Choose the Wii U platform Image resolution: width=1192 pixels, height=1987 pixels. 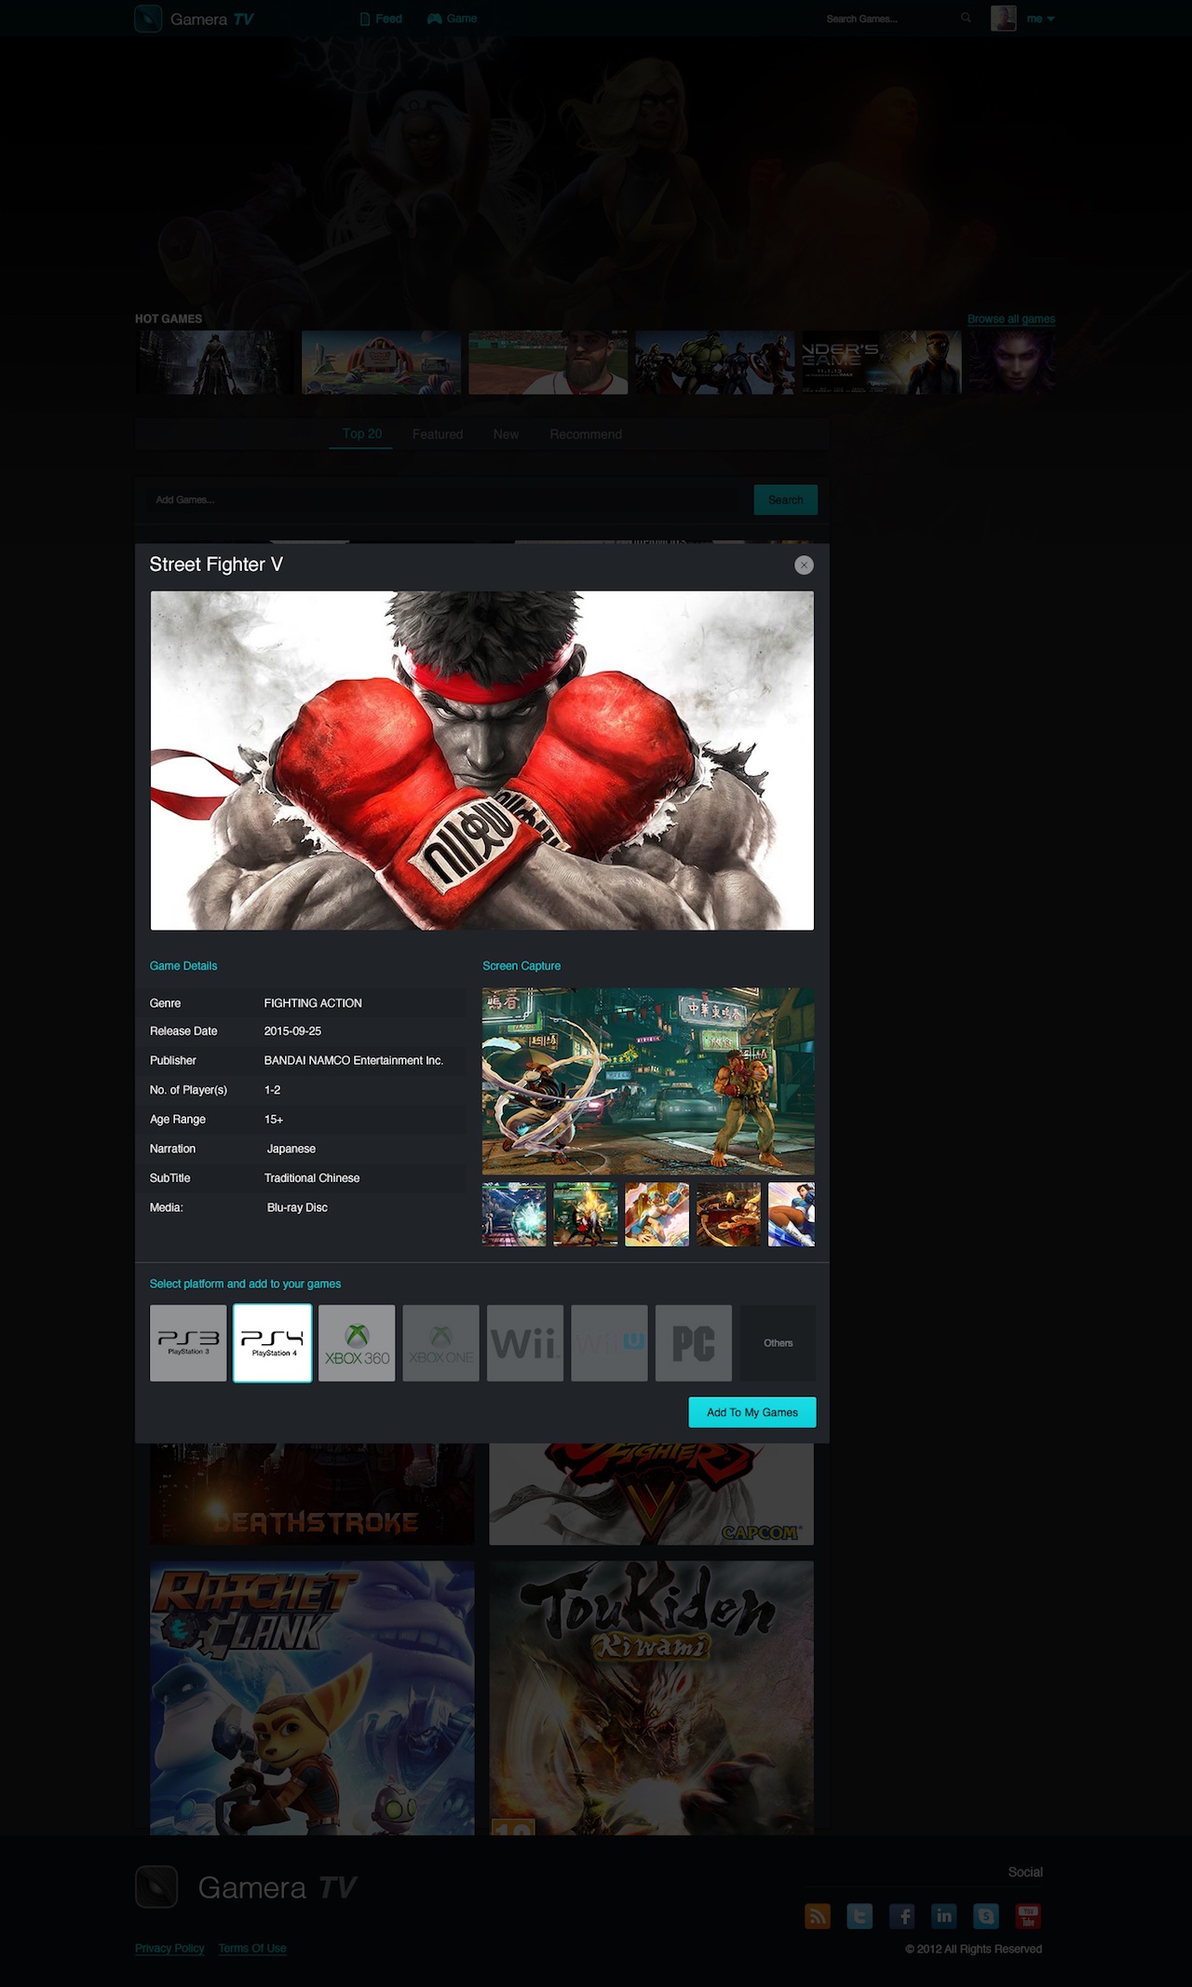coord(609,1343)
